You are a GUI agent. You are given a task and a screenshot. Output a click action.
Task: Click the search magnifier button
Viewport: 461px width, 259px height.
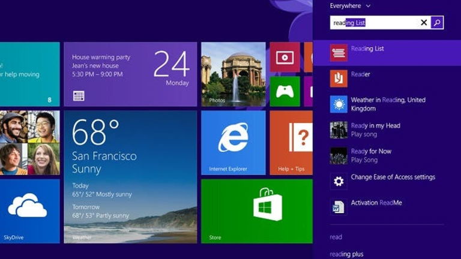[x=437, y=23]
